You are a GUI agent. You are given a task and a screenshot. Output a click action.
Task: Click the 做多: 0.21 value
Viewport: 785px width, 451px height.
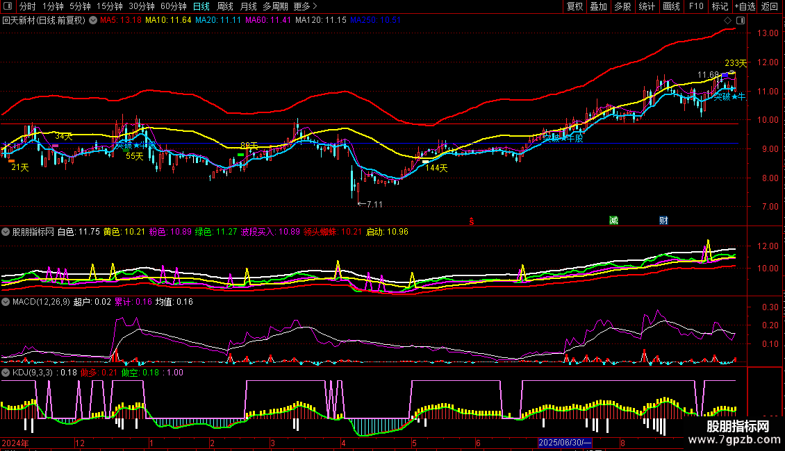click(99, 373)
